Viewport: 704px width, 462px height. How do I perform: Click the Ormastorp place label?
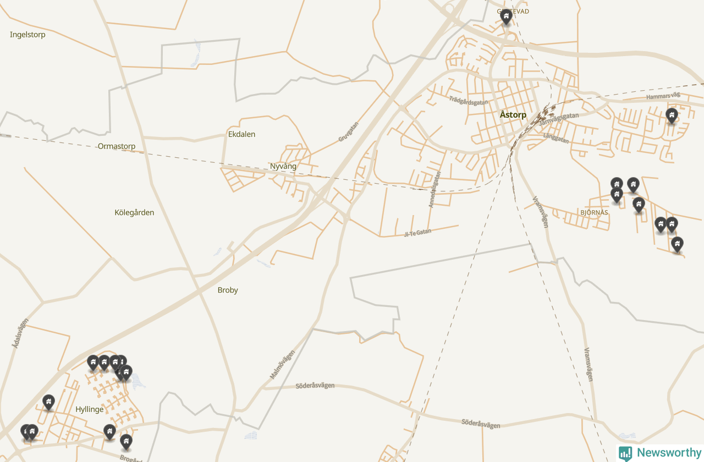click(117, 146)
